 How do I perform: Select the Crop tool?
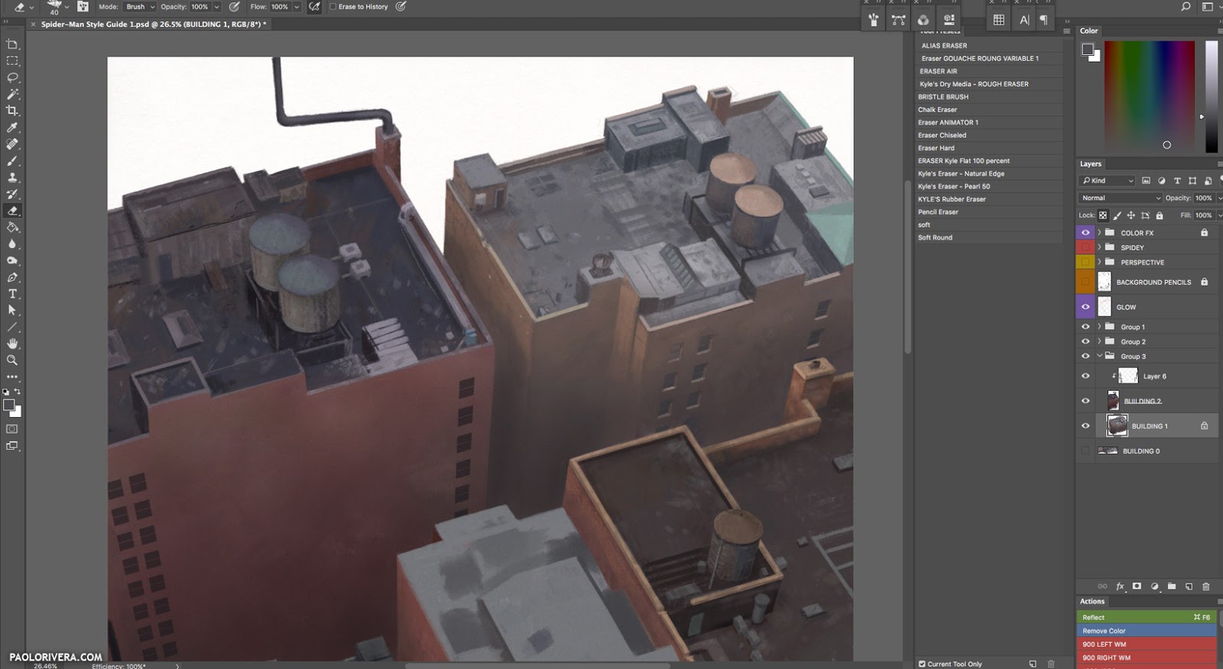tap(12, 111)
